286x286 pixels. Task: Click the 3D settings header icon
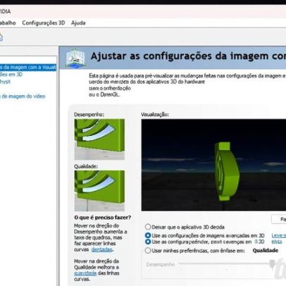coord(75,58)
